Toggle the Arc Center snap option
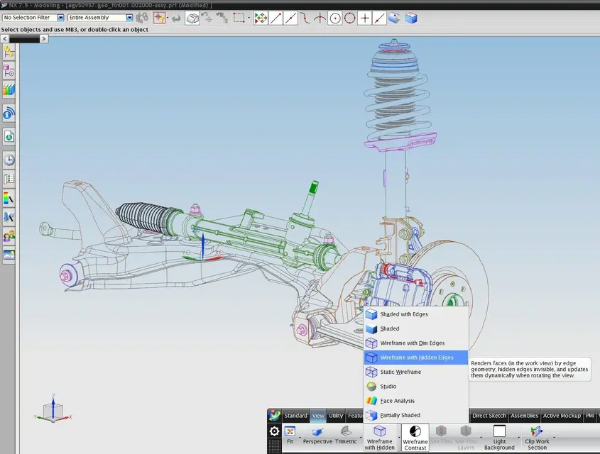The image size is (600, 454). pyautogui.click(x=335, y=18)
